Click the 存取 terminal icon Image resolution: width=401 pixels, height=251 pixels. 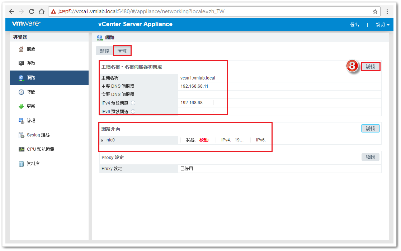21,63
